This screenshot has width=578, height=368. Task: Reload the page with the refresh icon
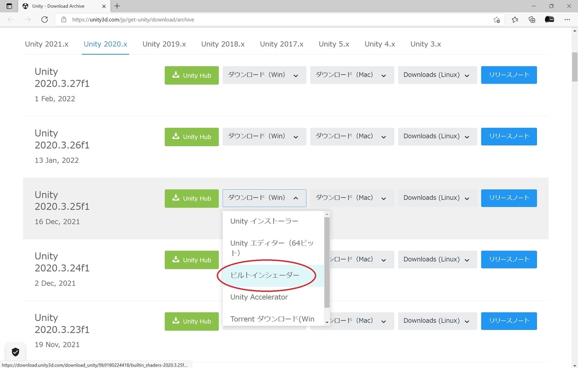point(44,20)
